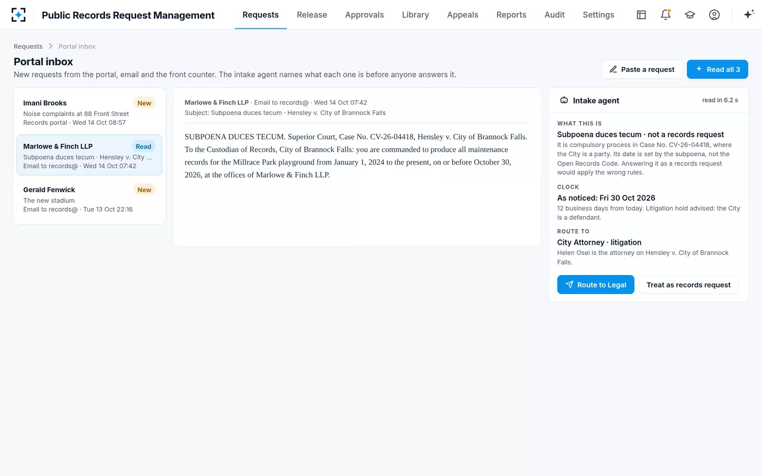The image size is (762, 476).
Task: Switch to the Release tab
Action: tap(312, 15)
